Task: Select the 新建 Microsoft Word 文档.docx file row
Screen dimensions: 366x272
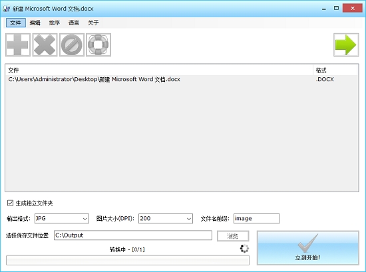Action: pyautogui.click(x=182, y=79)
